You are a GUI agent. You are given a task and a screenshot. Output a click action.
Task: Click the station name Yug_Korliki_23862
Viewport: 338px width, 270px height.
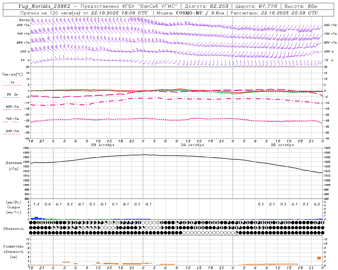(44, 6)
